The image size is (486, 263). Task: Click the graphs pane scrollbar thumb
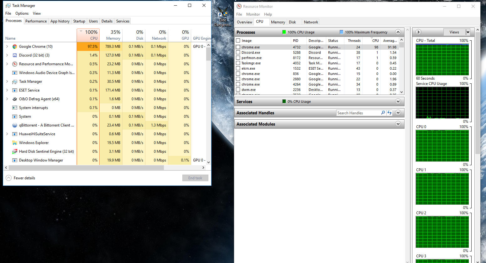click(478, 93)
